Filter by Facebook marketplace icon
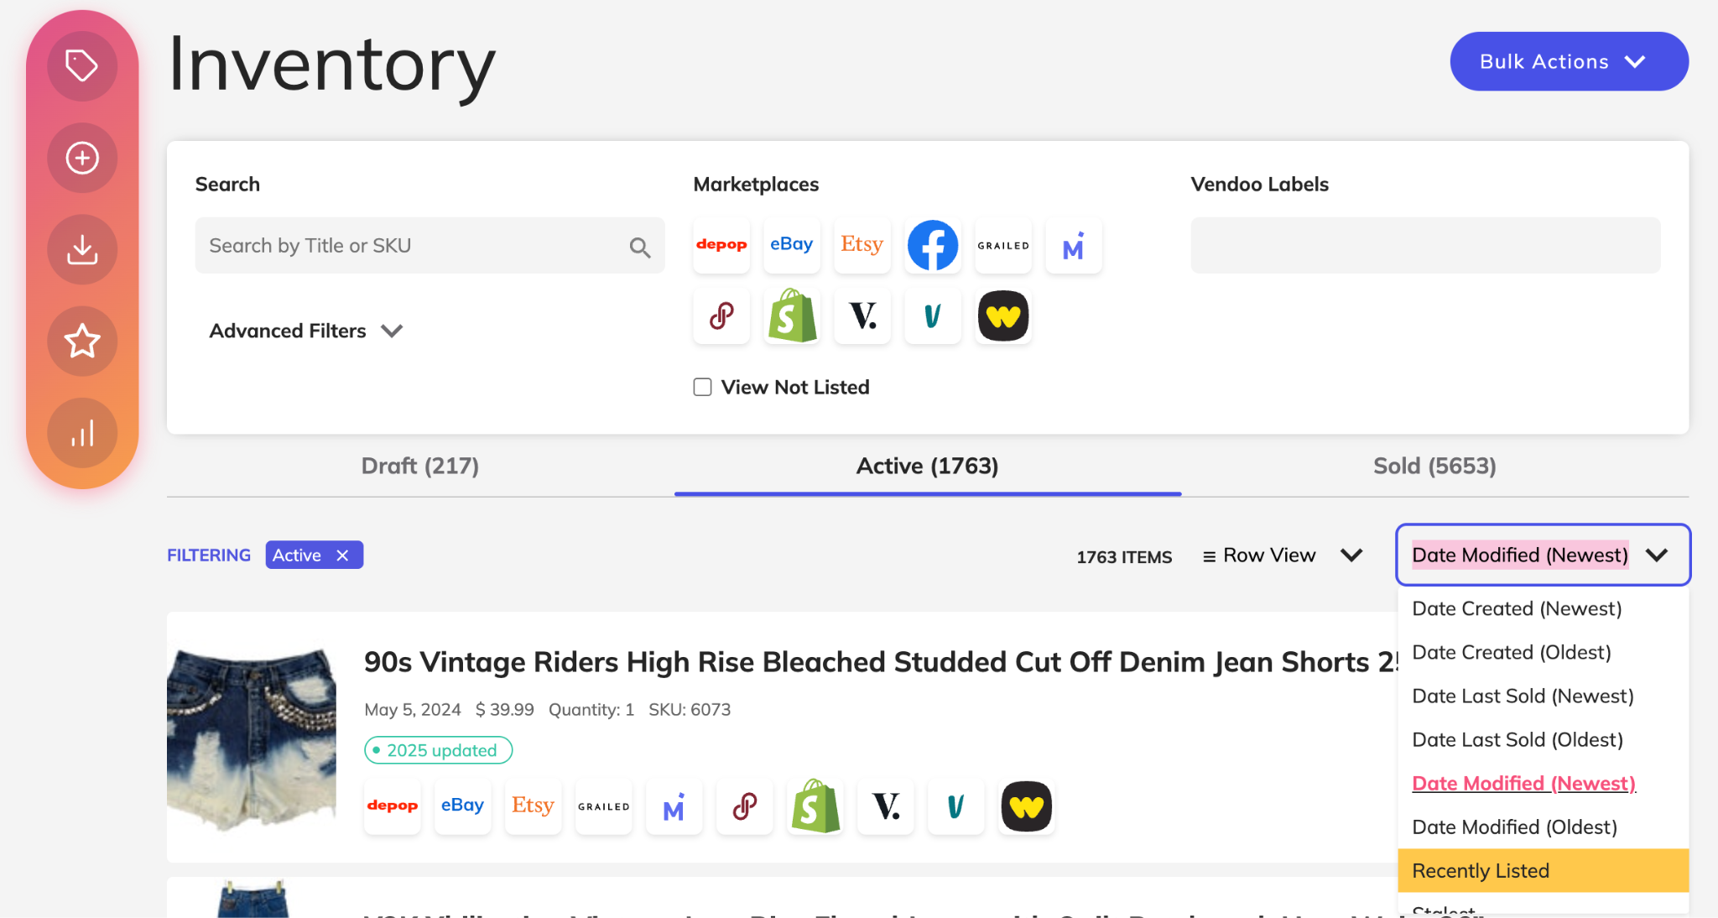Screen dimensions: 1718x918 tap(933, 245)
